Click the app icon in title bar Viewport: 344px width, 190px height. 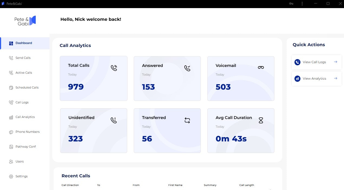(3, 4)
